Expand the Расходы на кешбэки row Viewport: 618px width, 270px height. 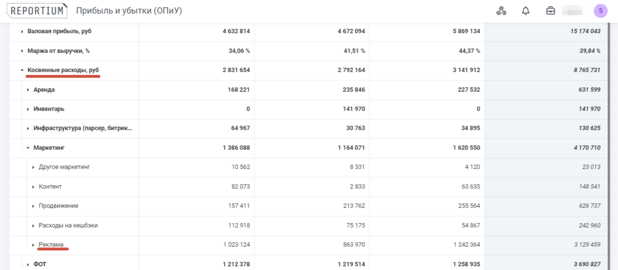[x=34, y=225]
